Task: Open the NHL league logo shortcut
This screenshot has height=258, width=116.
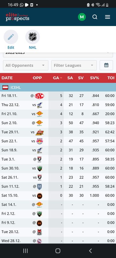Action: pyautogui.click(x=33, y=37)
